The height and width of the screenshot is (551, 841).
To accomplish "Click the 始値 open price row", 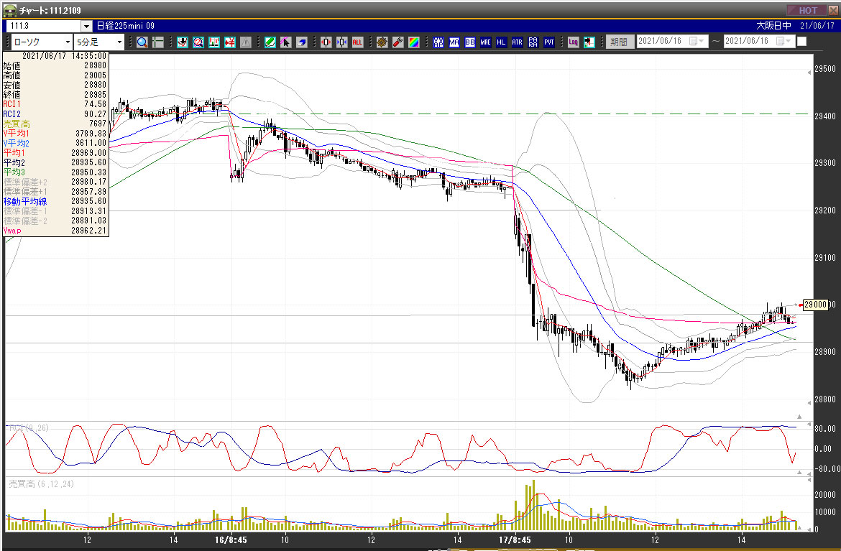I will click(x=55, y=66).
